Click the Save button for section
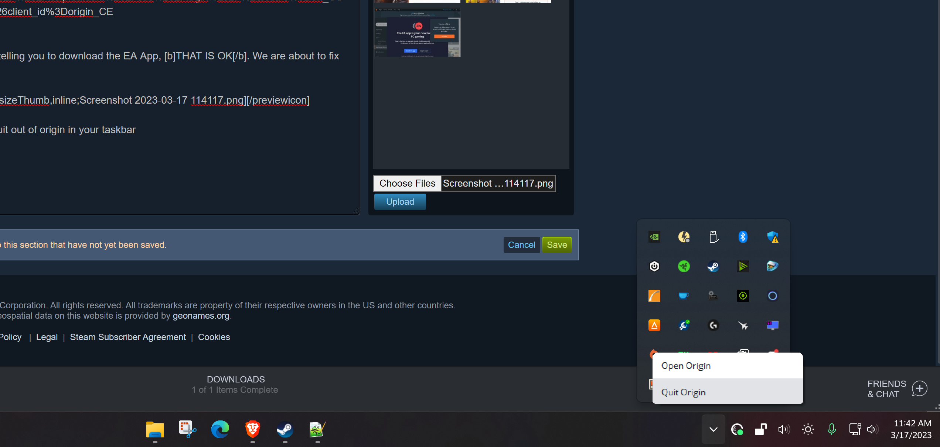 pos(557,244)
